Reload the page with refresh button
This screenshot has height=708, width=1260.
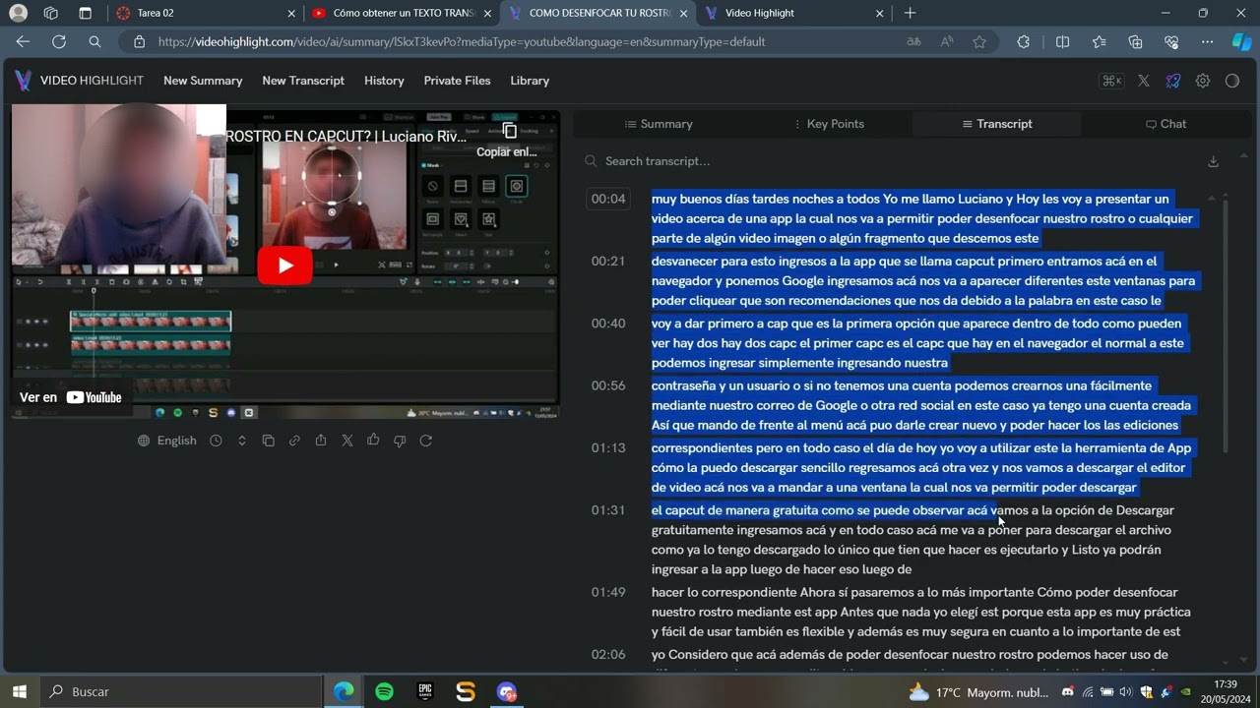pyautogui.click(x=59, y=42)
